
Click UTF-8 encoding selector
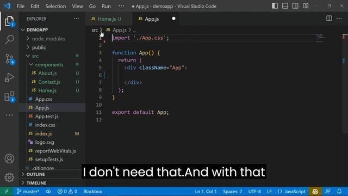pos(254,191)
